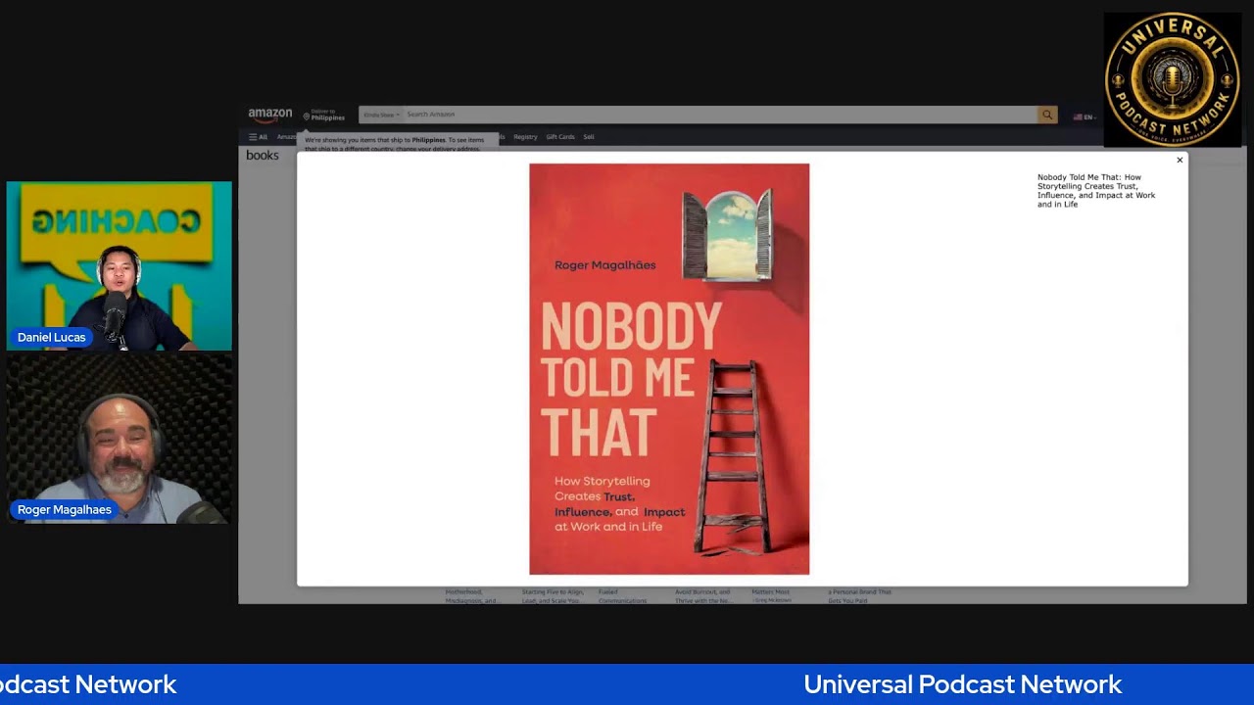
Task: Open the Registry nav link
Action: point(525,137)
